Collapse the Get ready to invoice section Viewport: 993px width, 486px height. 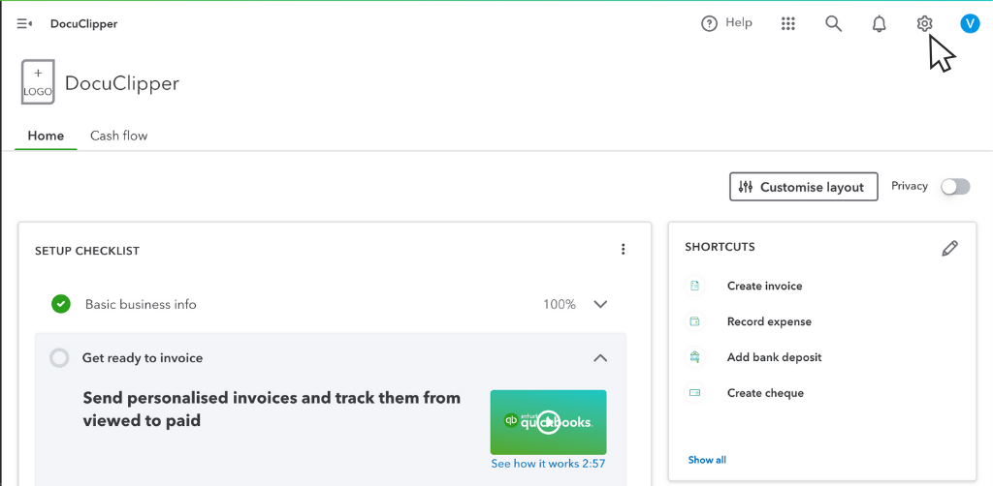600,358
